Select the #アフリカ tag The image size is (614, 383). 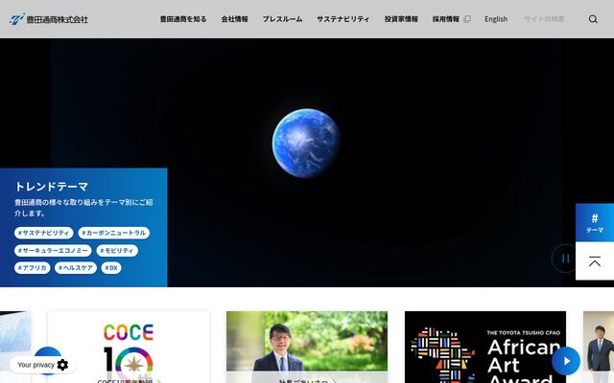click(32, 268)
